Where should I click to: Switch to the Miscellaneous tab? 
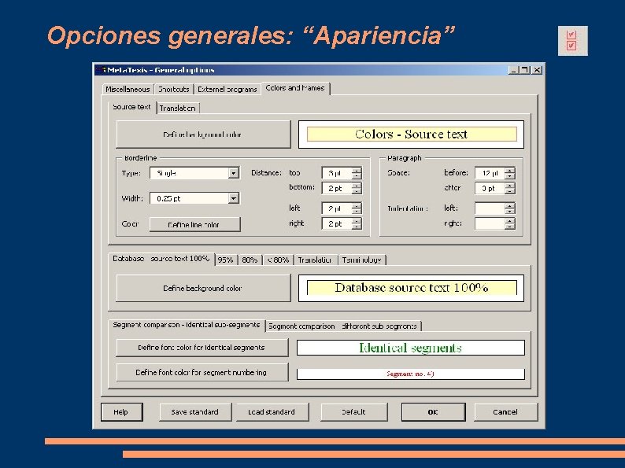tap(128, 89)
